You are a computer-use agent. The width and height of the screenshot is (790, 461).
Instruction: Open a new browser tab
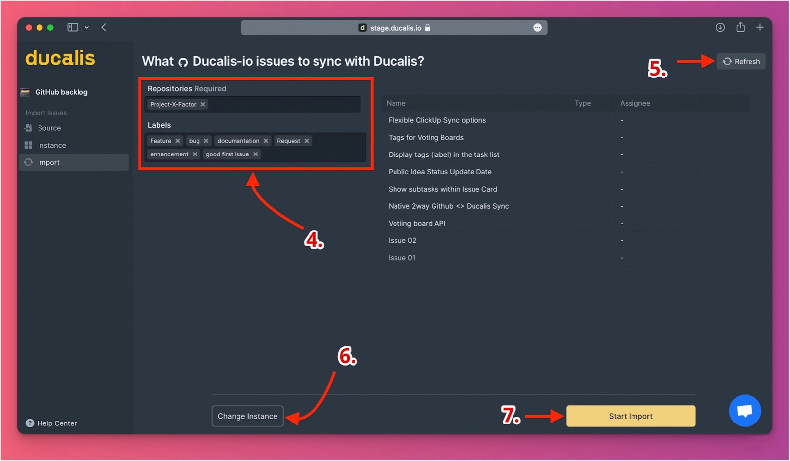point(760,27)
